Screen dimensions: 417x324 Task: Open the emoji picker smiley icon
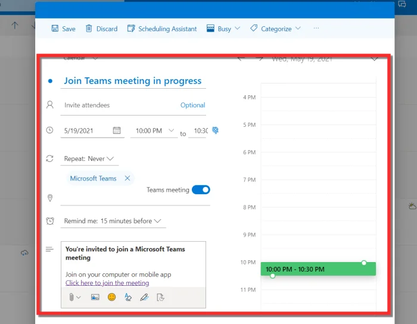click(x=112, y=297)
